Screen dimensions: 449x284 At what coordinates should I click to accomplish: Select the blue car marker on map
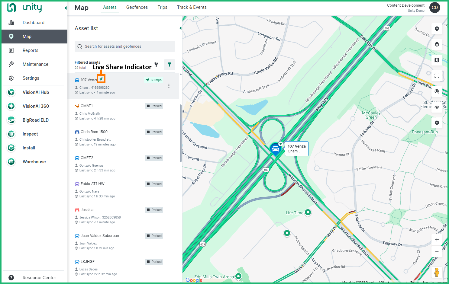tap(275, 149)
